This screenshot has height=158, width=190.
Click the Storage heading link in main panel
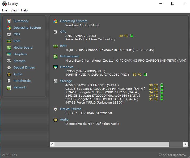(x=66, y=81)
